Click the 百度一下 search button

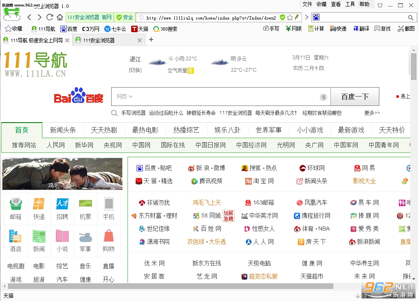[x=355, y=97]
